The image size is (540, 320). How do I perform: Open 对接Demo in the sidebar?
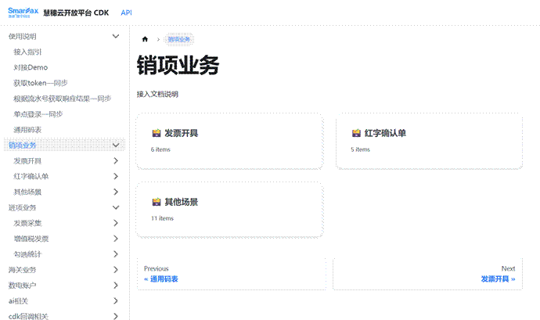click(31, 67)
